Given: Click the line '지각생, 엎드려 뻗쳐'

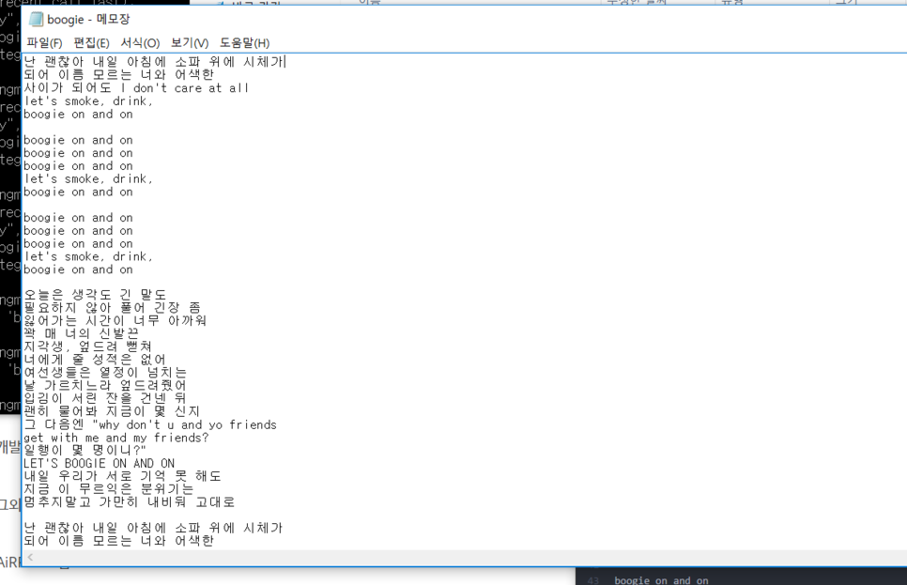Looking at the screenshot, I should point(88,346).
